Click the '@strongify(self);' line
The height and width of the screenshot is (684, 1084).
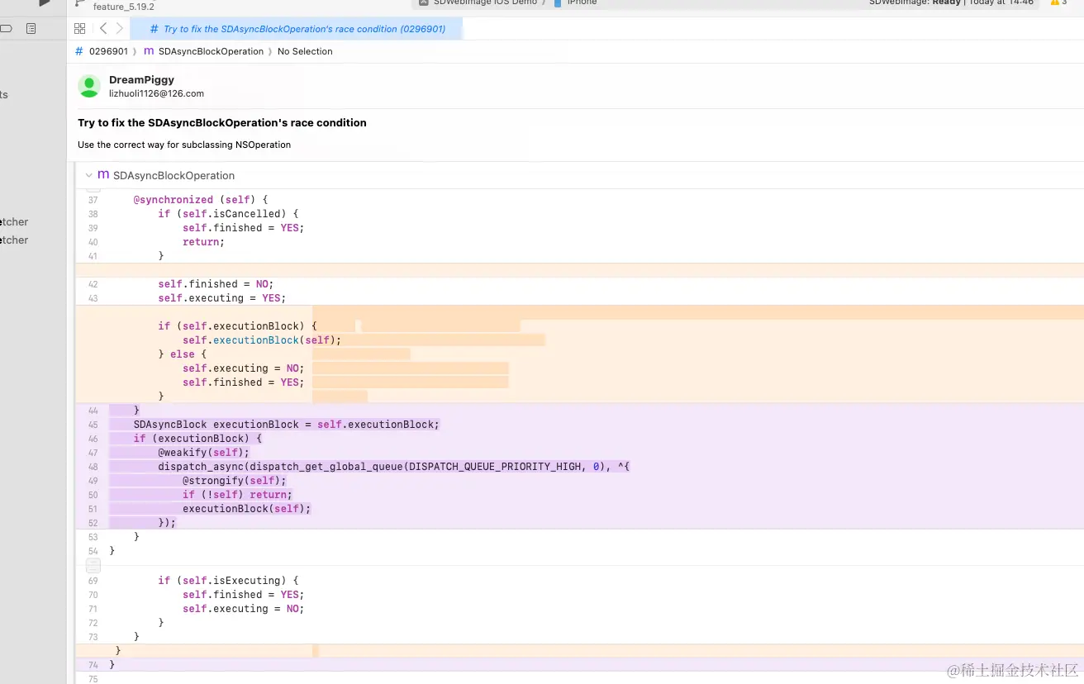[235, 481]
